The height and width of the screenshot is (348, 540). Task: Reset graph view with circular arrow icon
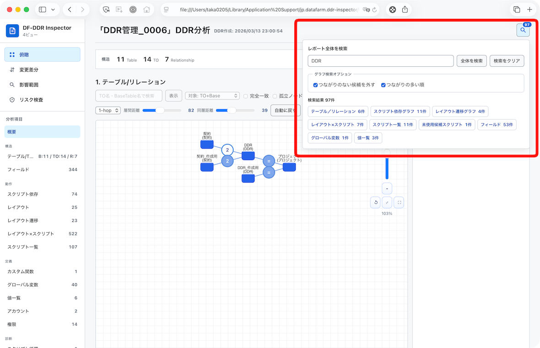tap(375, 203)
